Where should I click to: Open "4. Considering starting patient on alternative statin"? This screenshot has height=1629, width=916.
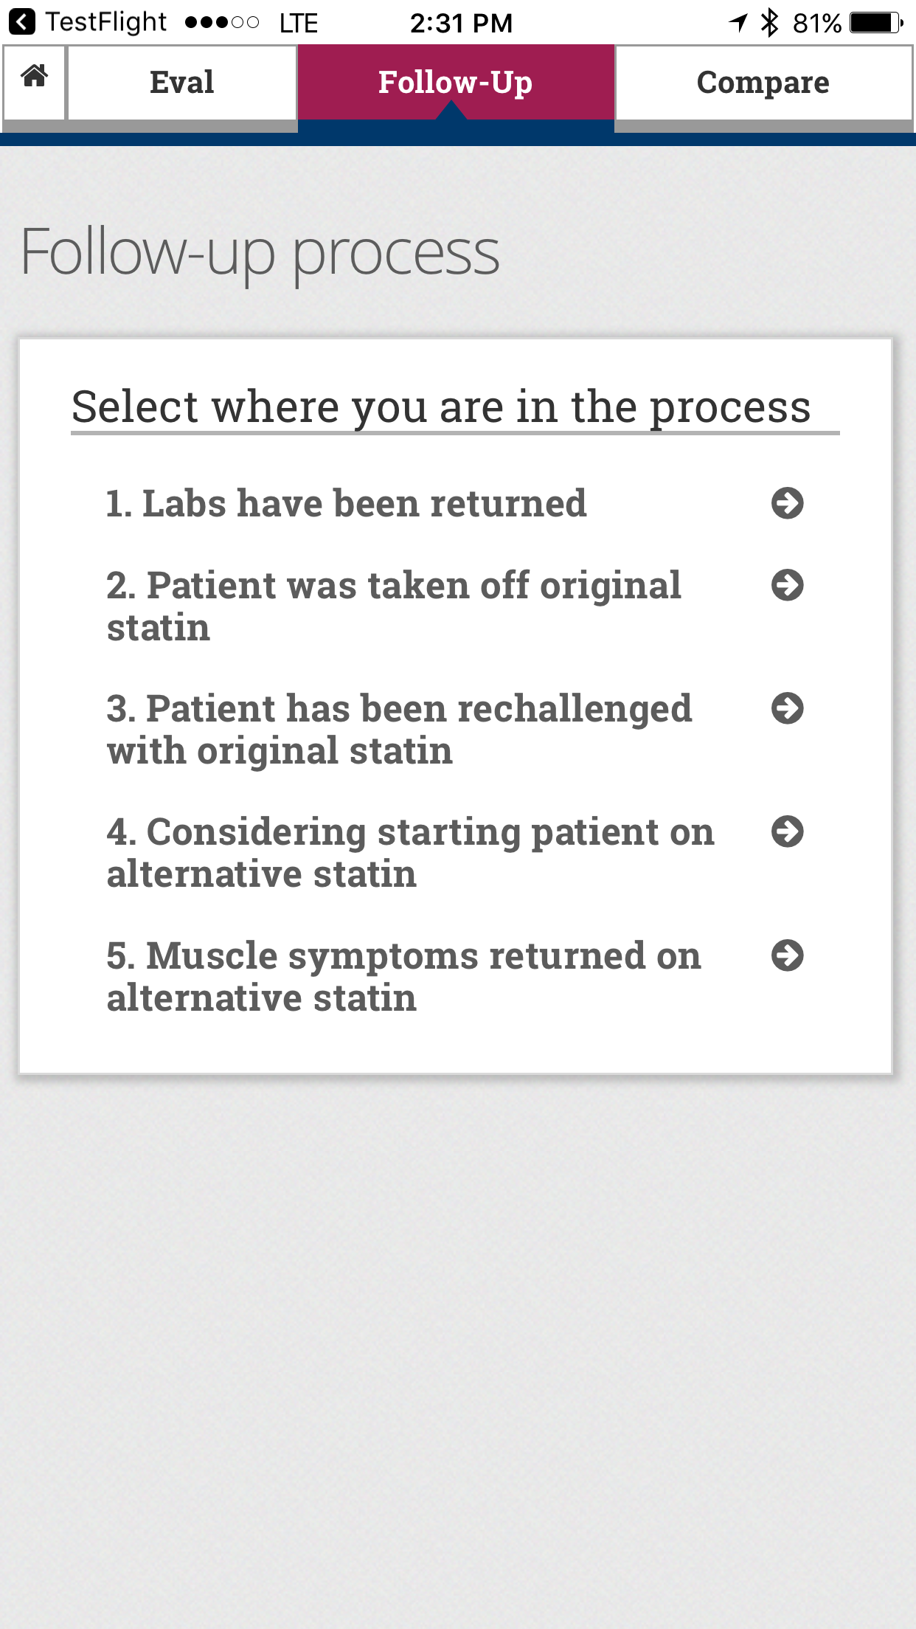410,853
